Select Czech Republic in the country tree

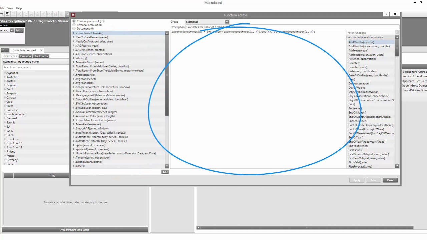tap(16, 114)
